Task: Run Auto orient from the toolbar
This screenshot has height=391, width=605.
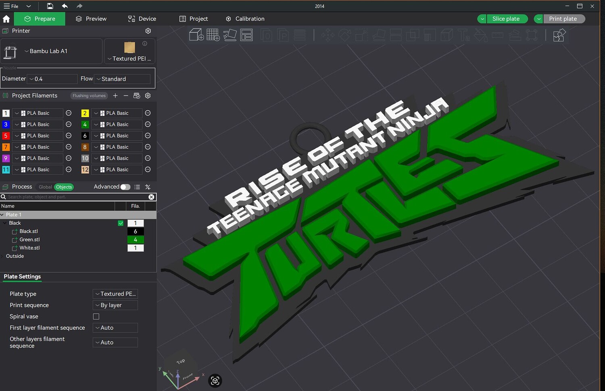Action: 230,35
